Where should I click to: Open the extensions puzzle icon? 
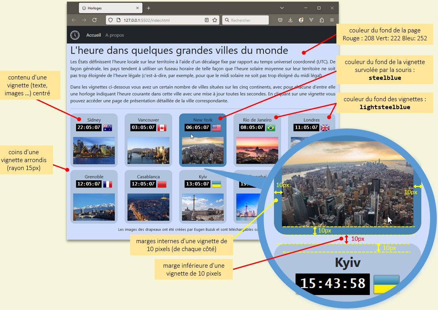coord(321,20)
